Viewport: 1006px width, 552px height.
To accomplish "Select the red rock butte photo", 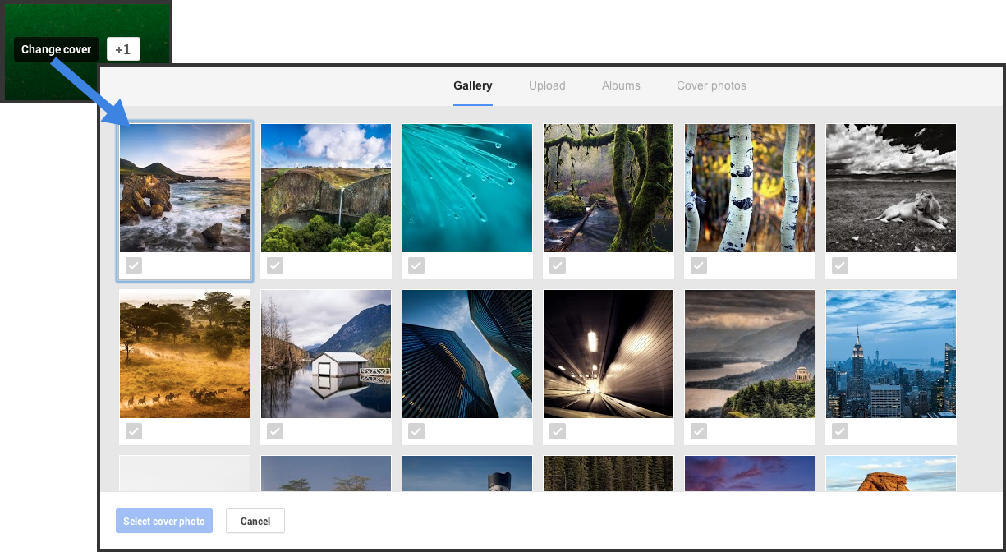I will (891, 474).
